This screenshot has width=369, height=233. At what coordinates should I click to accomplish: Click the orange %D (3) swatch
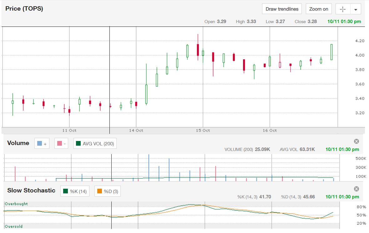tap(100, 191)
